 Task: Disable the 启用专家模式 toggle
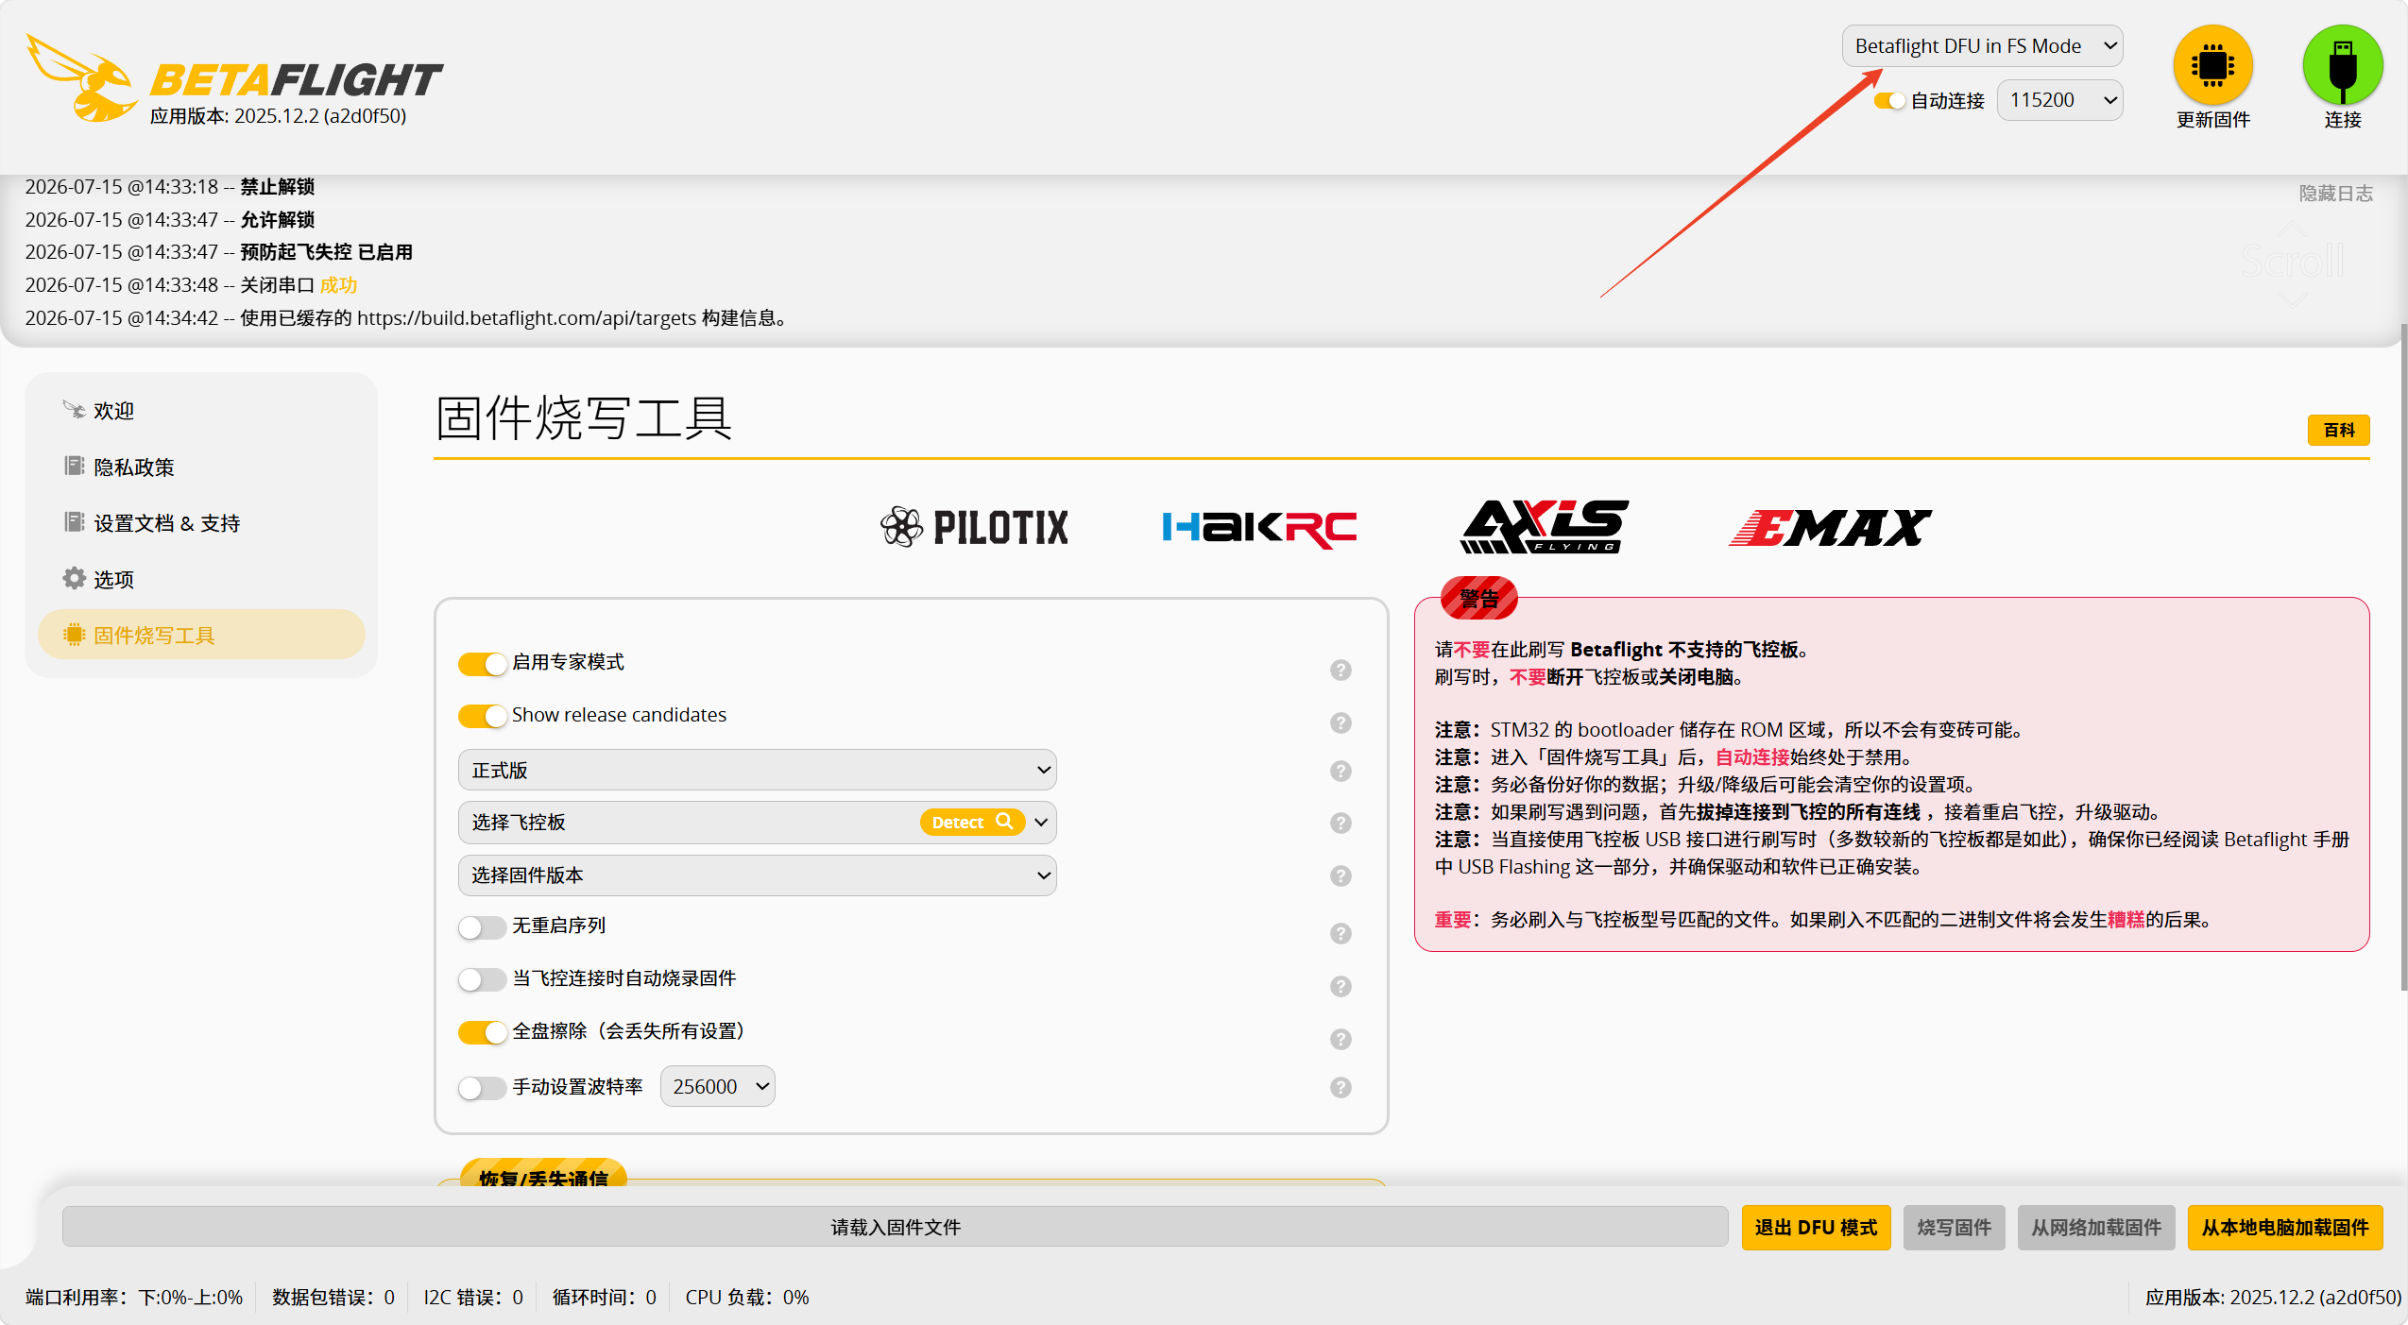(x=483, y=664)
